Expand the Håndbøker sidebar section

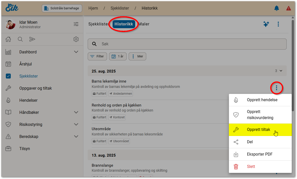click(x=76, y=112)
